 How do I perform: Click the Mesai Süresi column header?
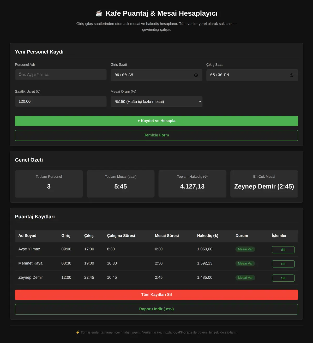click(x=167, y=236)
